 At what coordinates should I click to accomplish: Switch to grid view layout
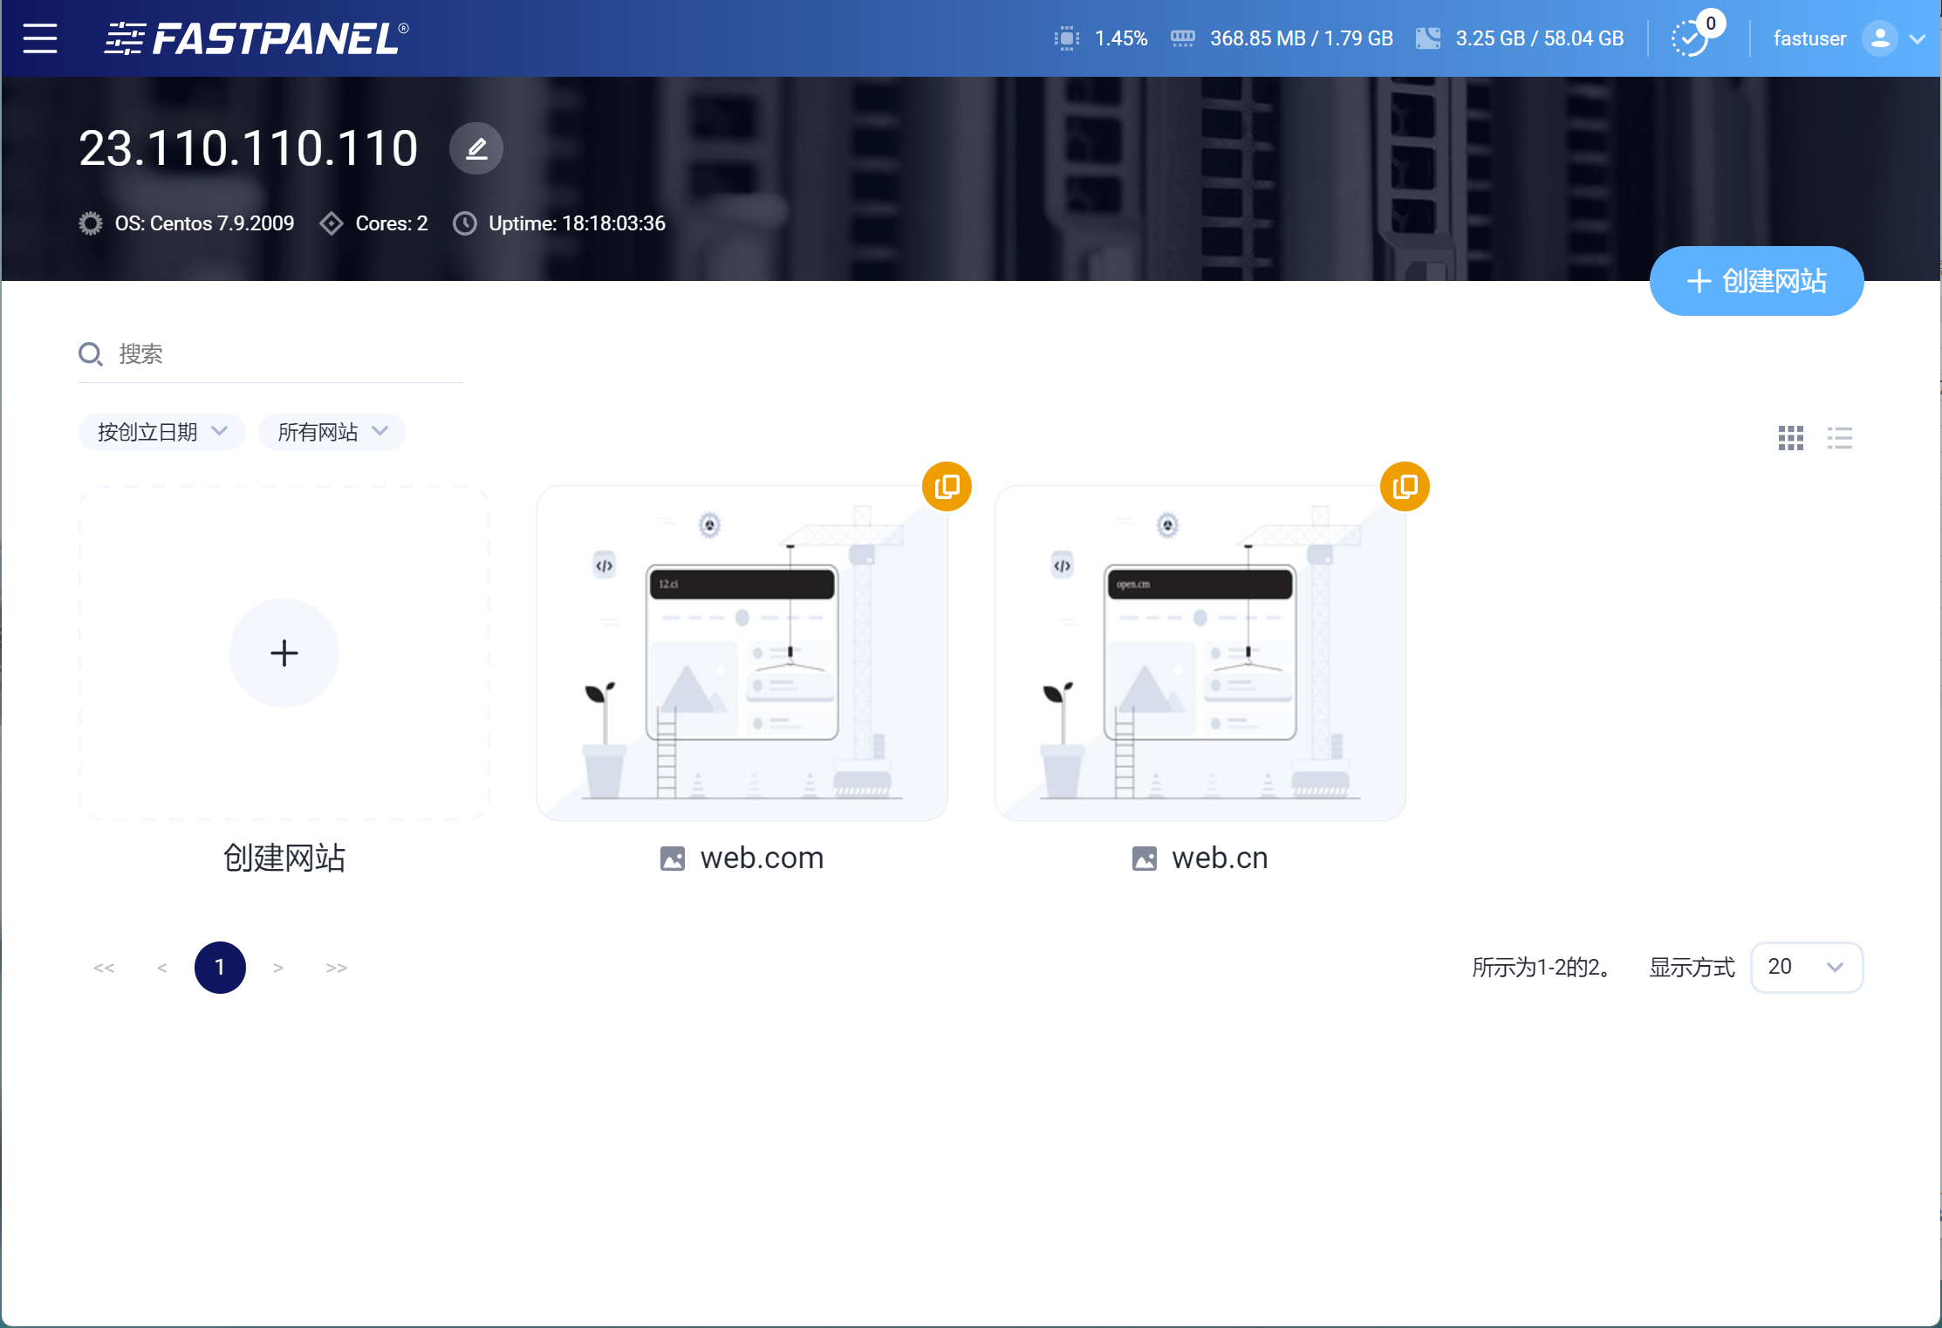[x=1790, y=438]
